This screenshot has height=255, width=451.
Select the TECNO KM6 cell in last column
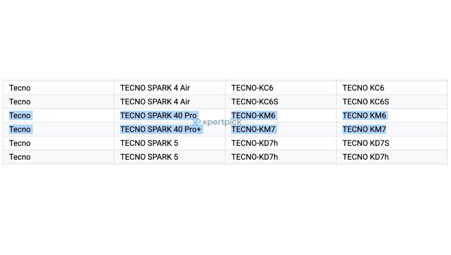[x=392, y=115]
